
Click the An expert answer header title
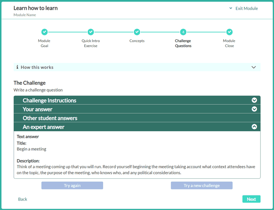43,127
